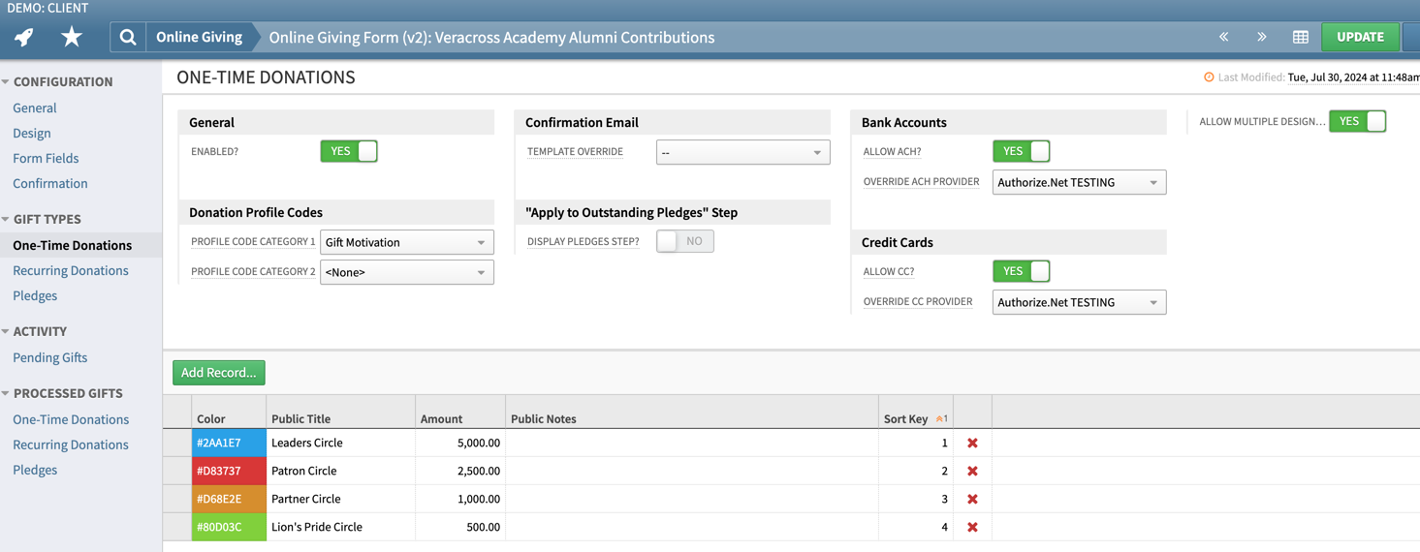Open the grid list view icon
The image size is (1420, 552).
pos(1301,37)
